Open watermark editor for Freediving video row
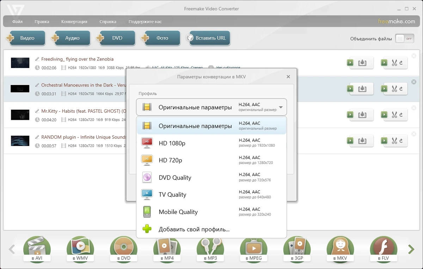 [x=362, y=63]
